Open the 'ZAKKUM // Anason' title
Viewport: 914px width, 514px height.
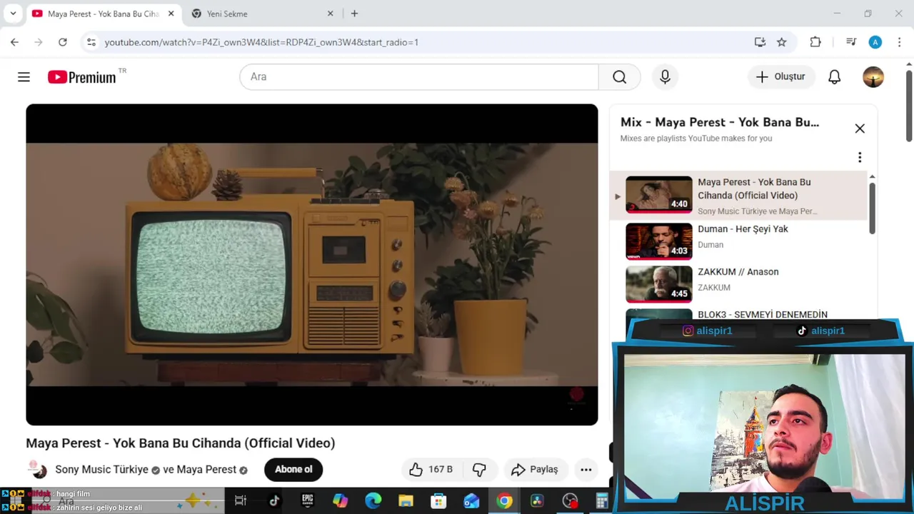[738, 272]
